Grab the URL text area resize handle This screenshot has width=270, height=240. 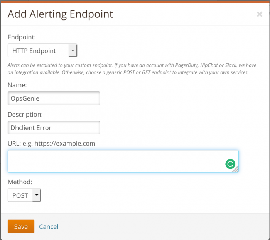pos(235,169)
